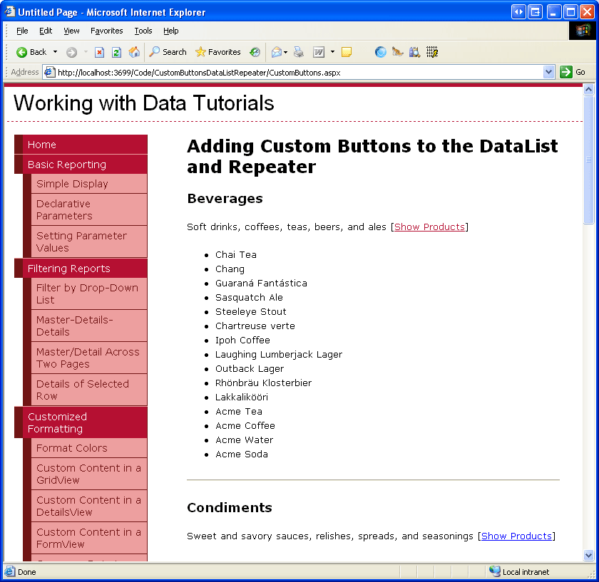
Task: Stop loading the page
Action: click(99, 52)
